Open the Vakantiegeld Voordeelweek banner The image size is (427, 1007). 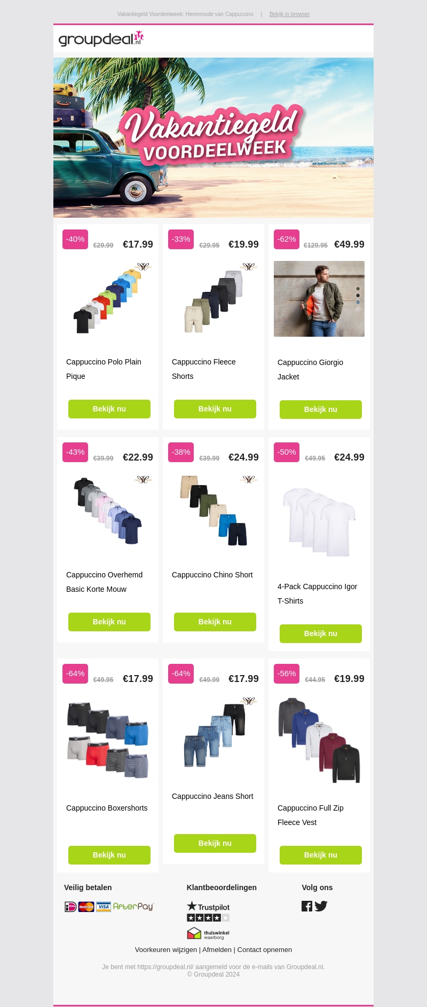[x=213, y=138]
